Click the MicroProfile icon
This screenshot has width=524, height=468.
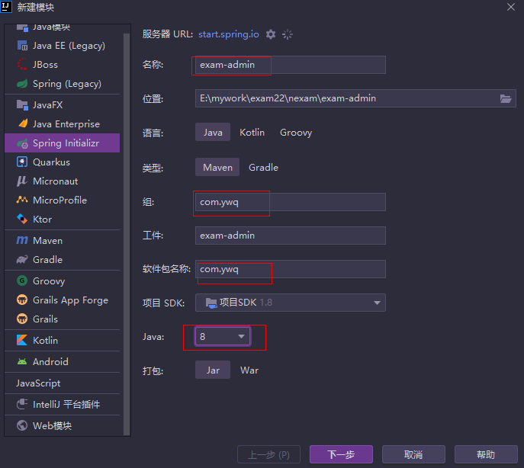coord(22,200)
